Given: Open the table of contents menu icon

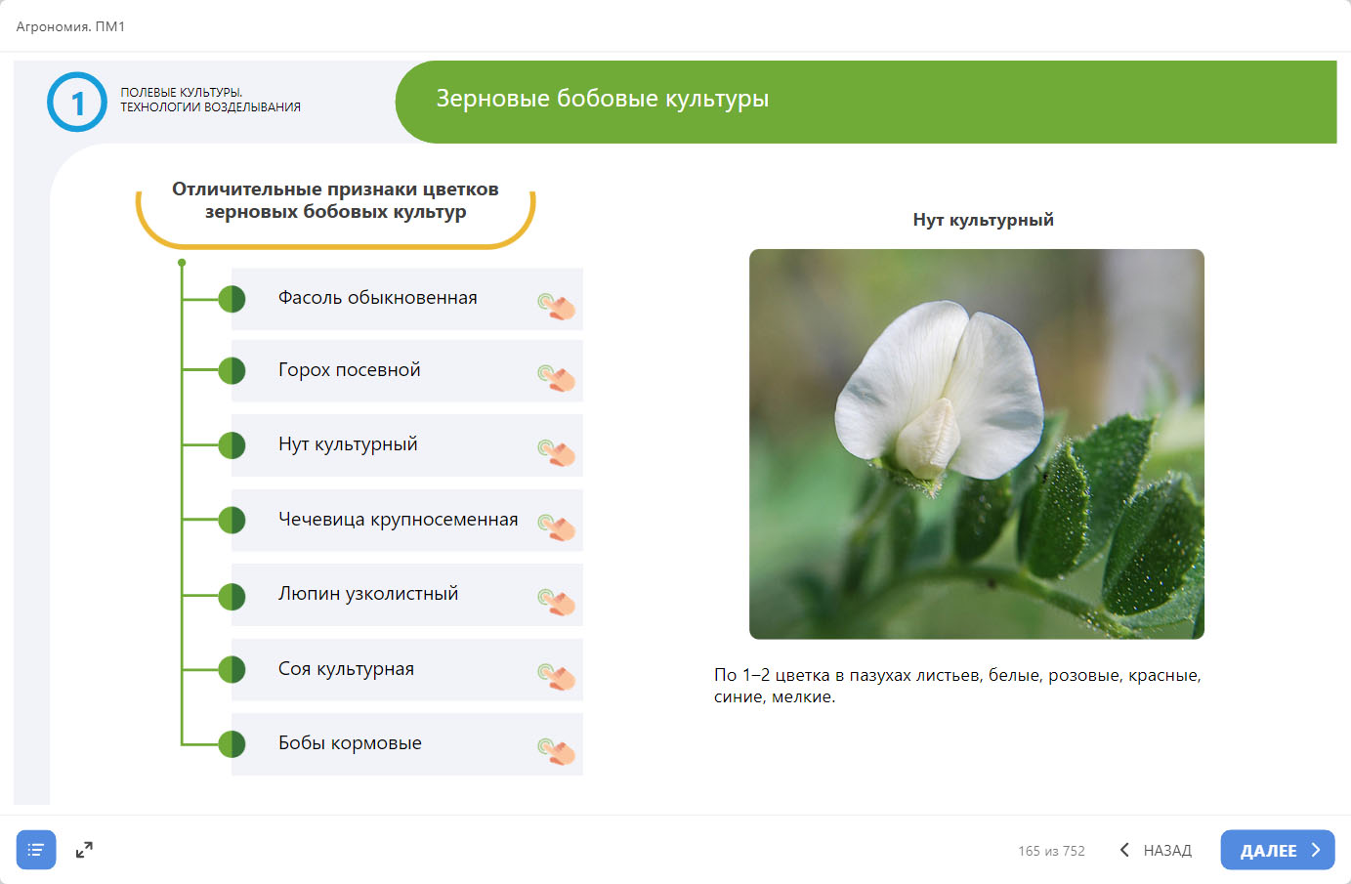Looking at the screenshot, I should [x=36, y=850].
